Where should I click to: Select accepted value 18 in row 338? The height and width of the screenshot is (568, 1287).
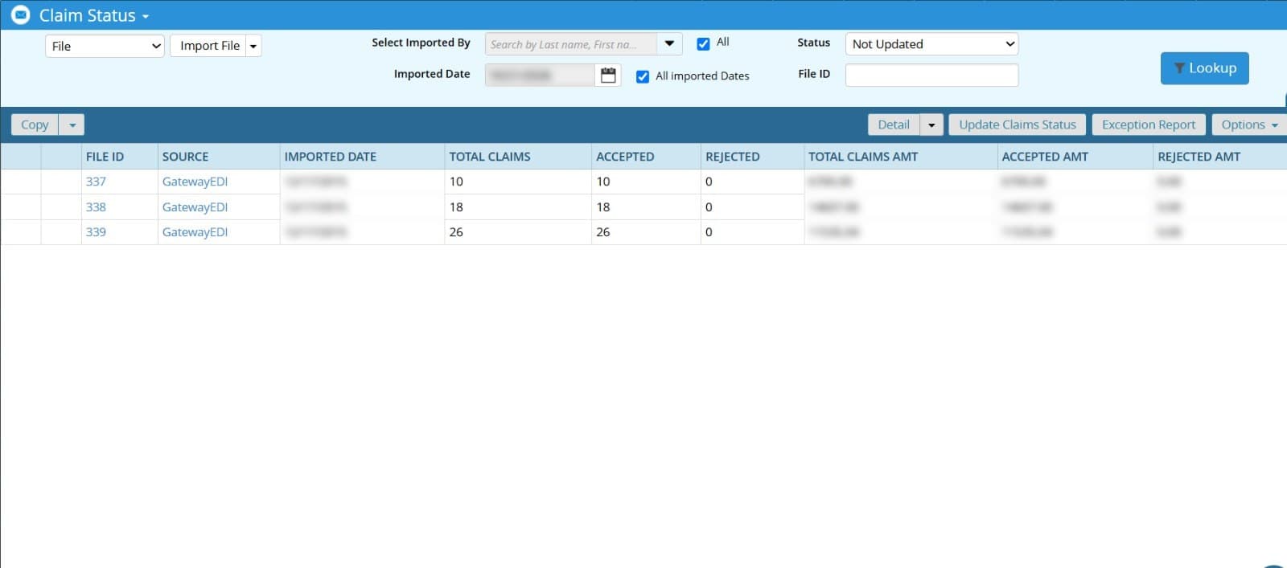point(603,207)
